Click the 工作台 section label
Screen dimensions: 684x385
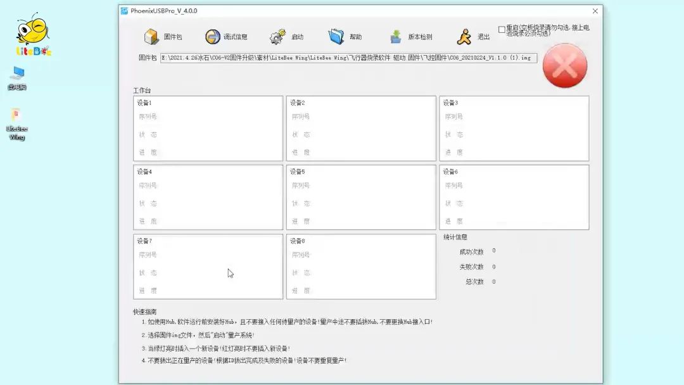142,91
